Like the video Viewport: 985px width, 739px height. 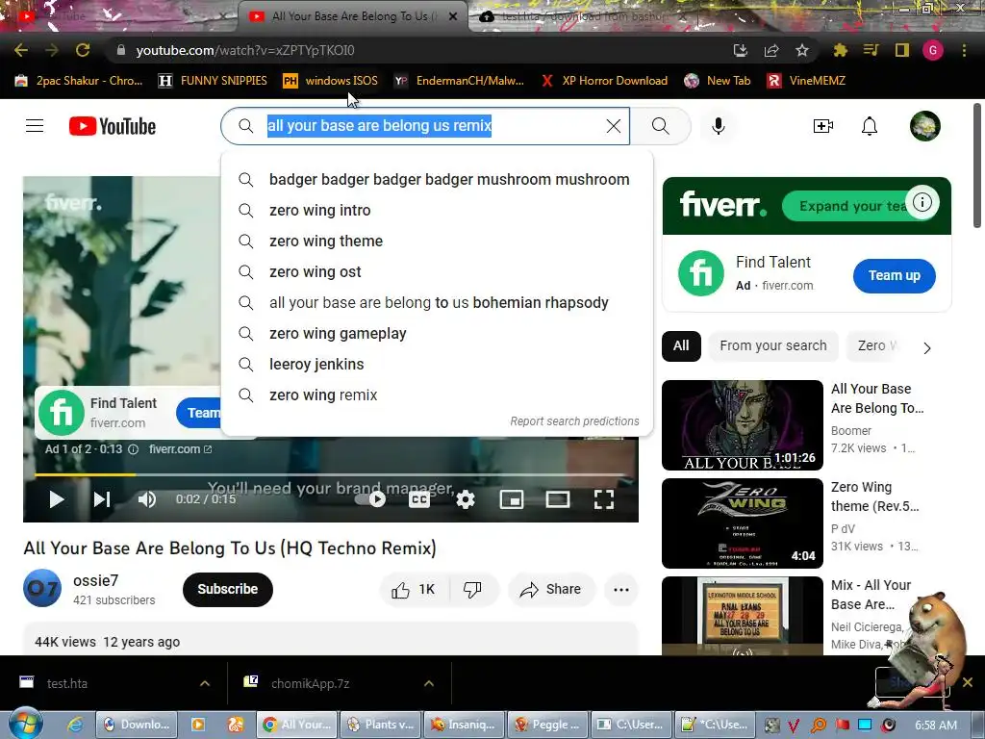[414, 590]
